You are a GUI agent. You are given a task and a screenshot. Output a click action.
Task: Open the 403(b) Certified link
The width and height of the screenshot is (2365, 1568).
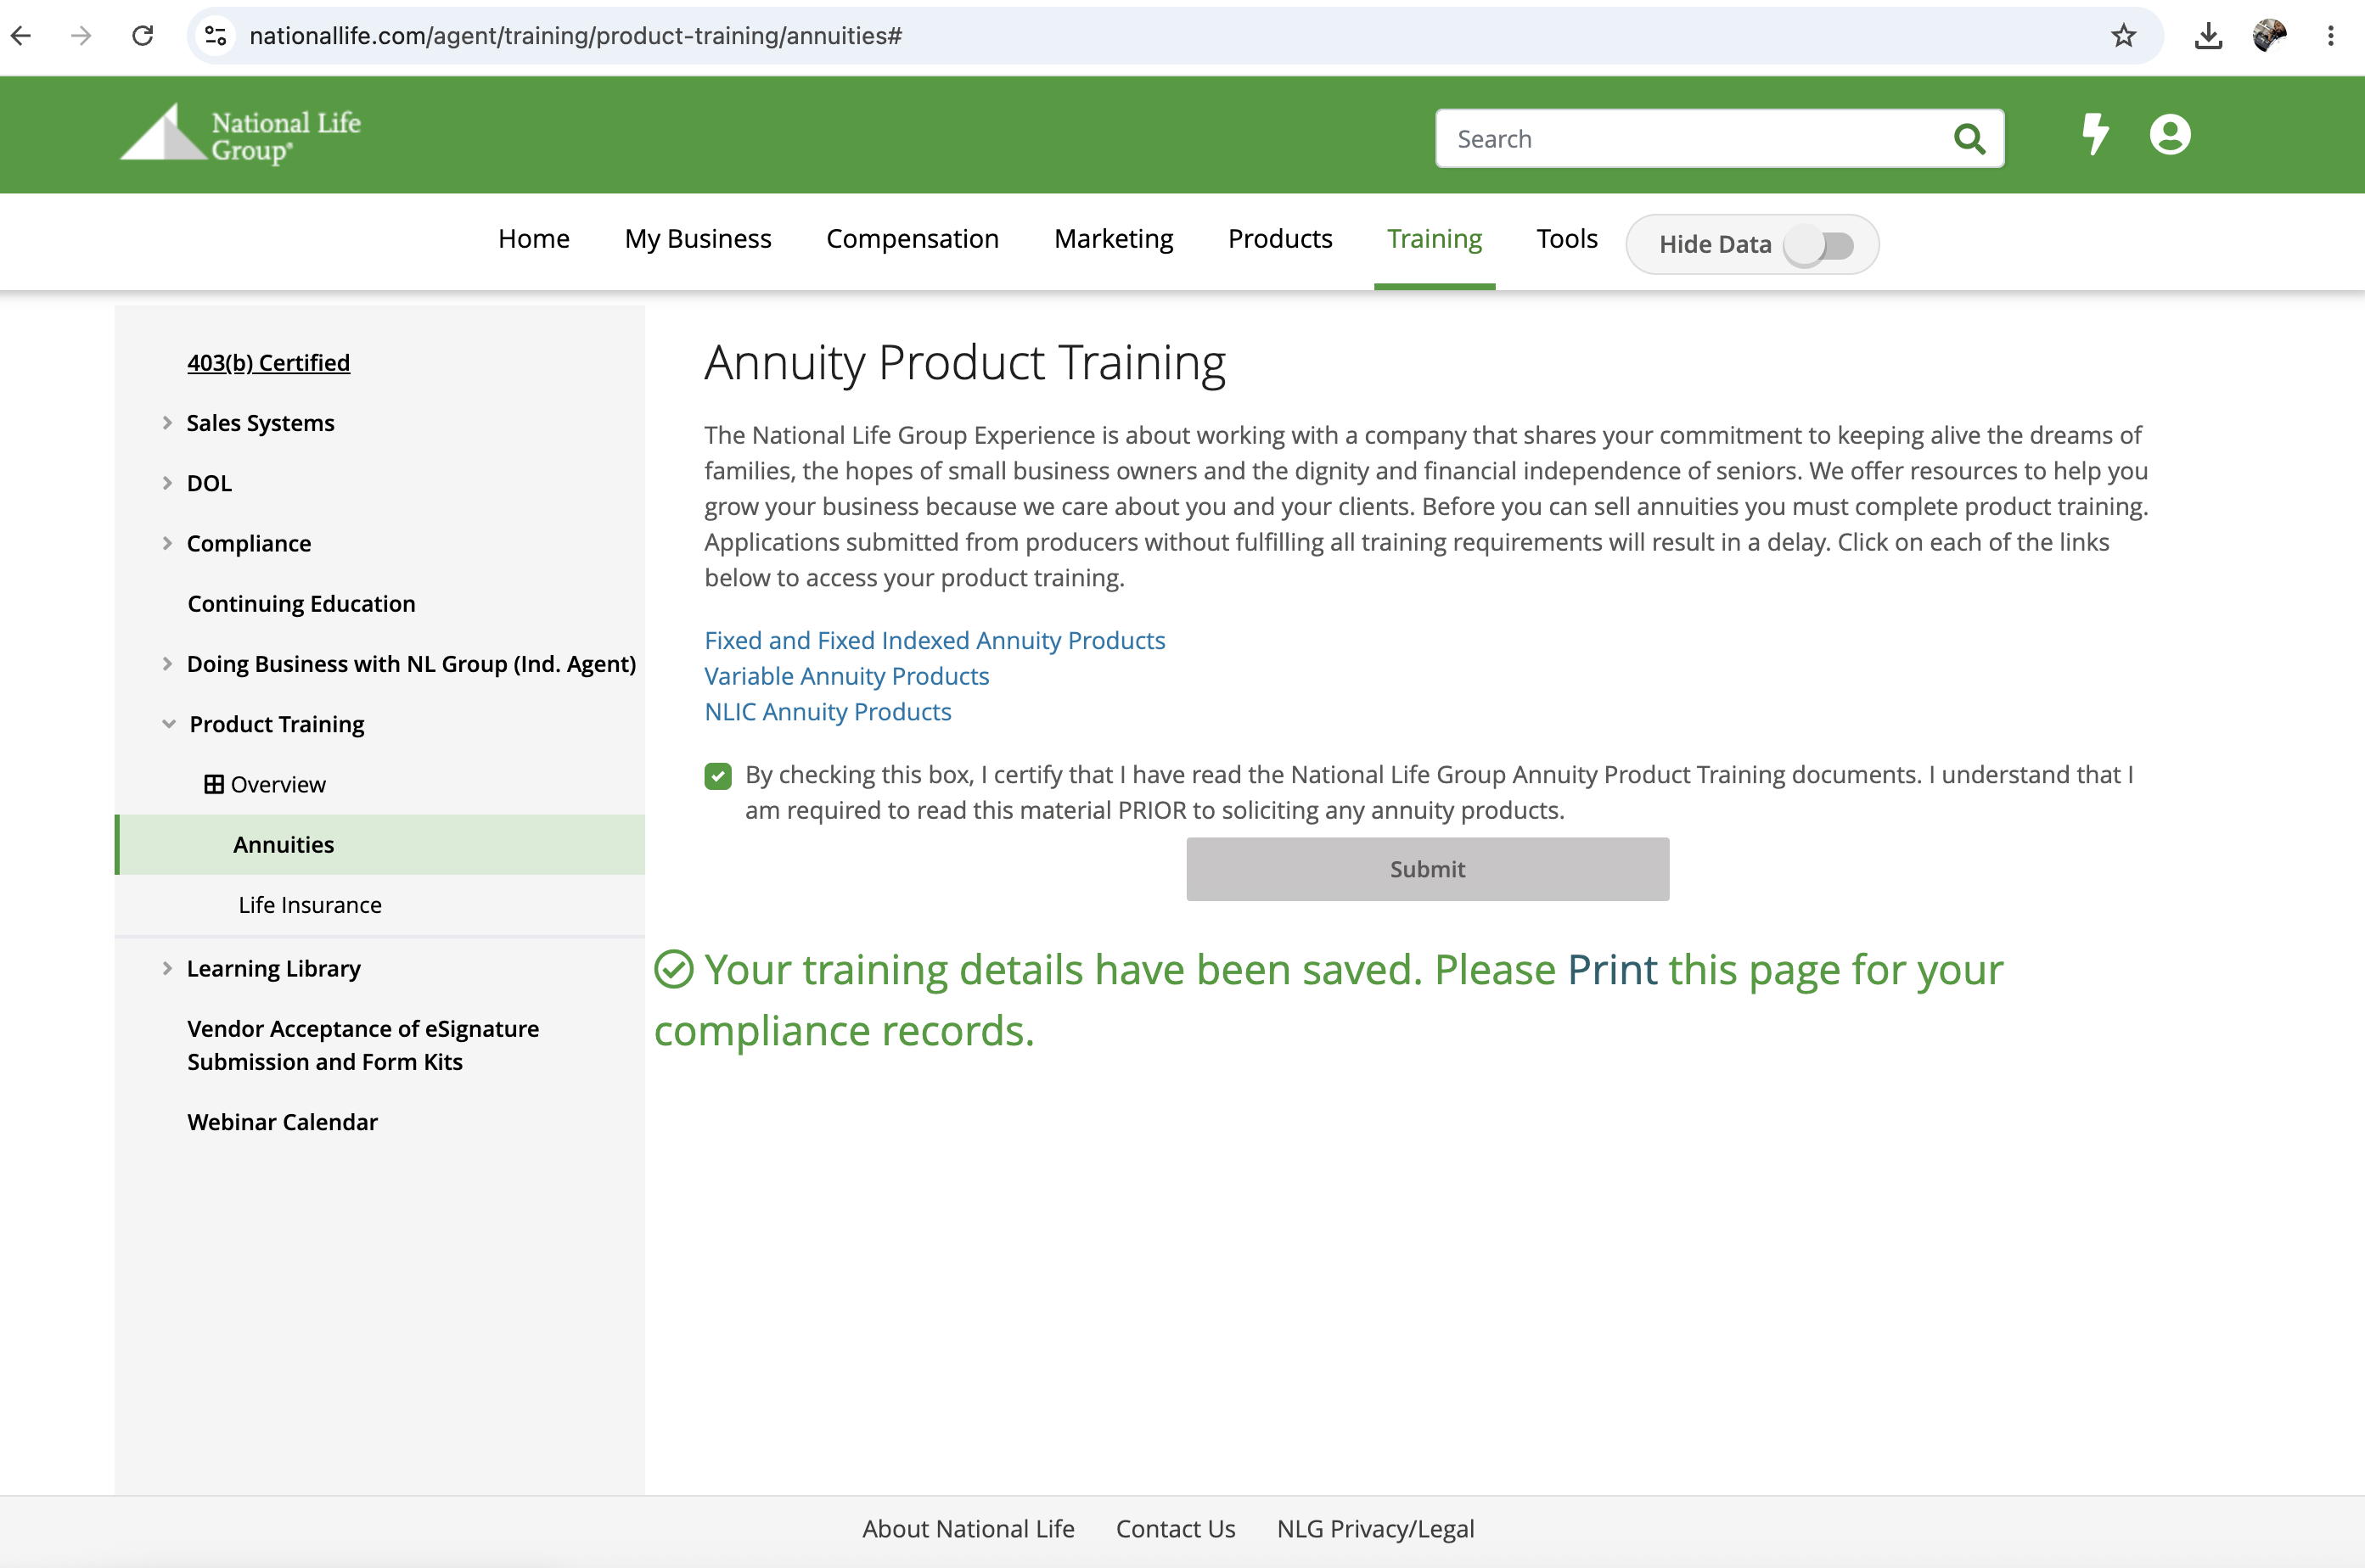click(x=268, y=362)
